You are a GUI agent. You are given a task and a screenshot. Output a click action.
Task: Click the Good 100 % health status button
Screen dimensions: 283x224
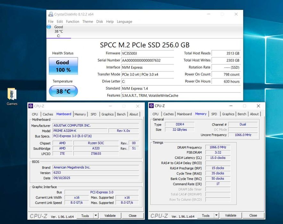63,66
